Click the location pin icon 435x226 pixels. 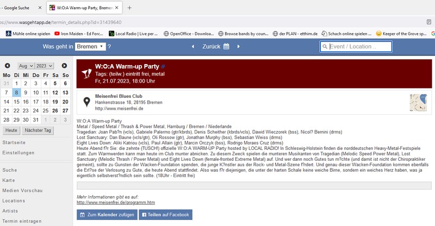click(x=87, y=102)
